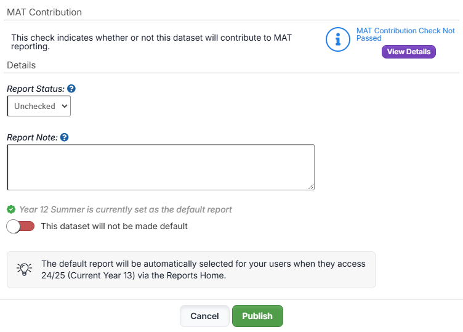463x332 pixels.
Task: Focus the Report Note text area
Action: (x=160, y=167)
